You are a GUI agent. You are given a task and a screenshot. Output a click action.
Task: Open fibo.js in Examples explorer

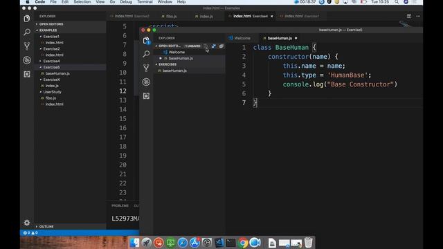51,98
